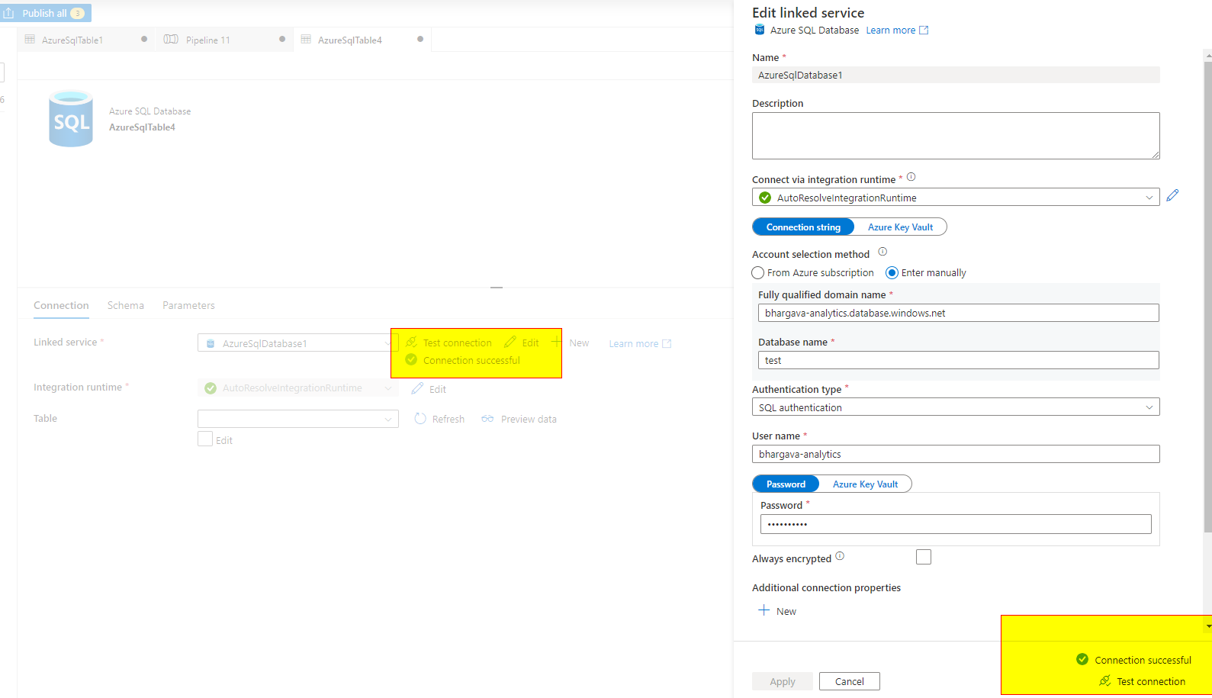The width and height of the screenshot is (1212, 698).
Task: Click the large SQL database icon
Action: pos(71,119)
